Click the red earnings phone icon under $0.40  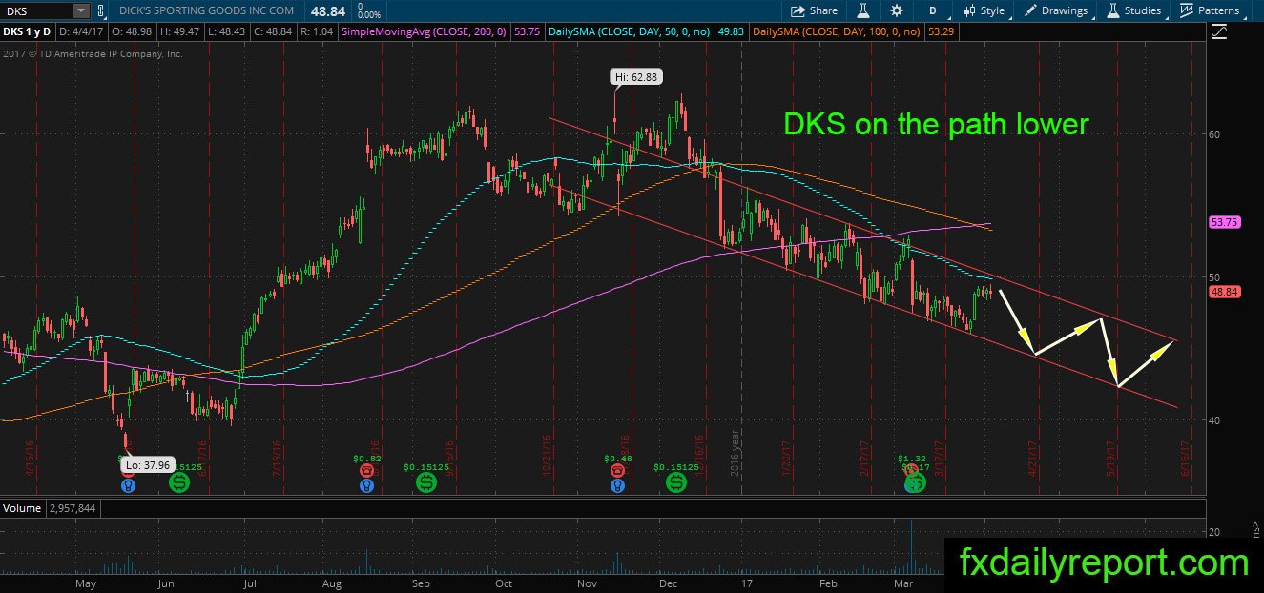click(x=618, y=471)
